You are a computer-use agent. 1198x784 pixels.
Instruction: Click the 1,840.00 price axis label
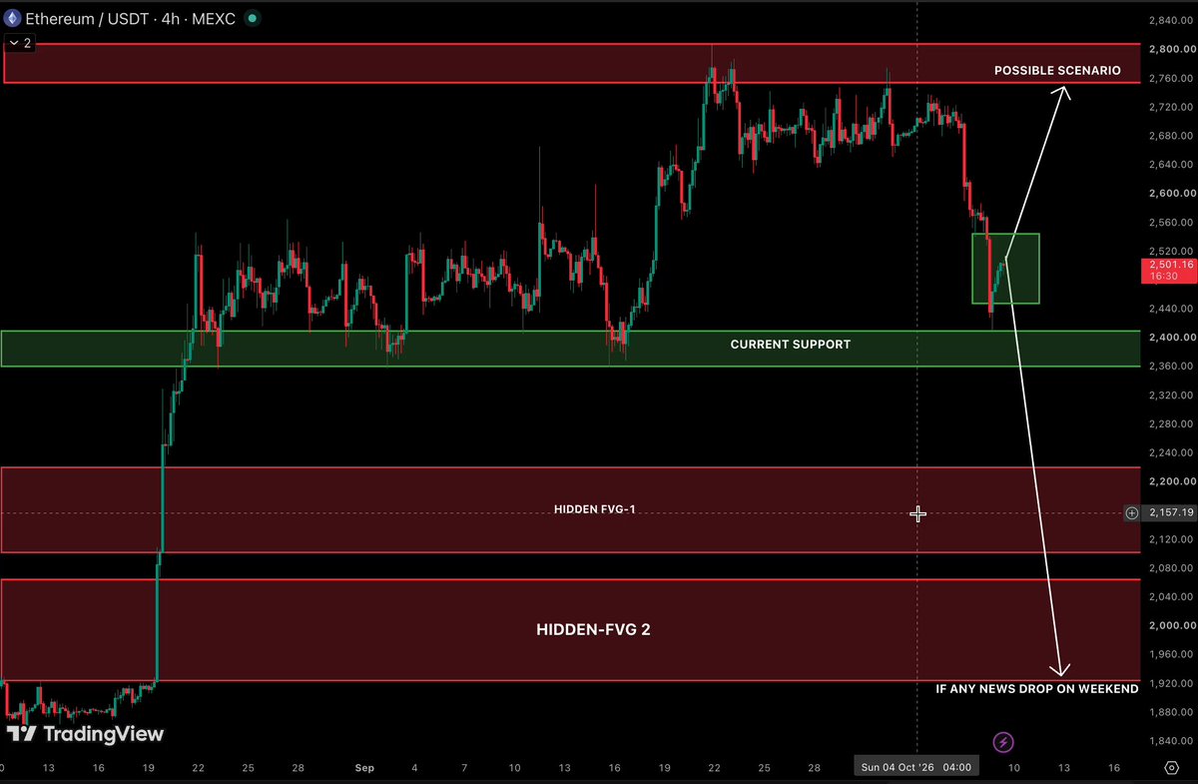click(x=1172, y=741)
